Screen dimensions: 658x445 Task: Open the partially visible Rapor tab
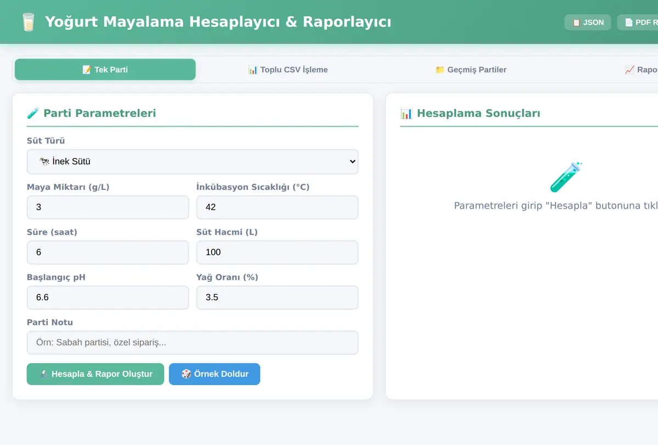click(x=640, y=70)
